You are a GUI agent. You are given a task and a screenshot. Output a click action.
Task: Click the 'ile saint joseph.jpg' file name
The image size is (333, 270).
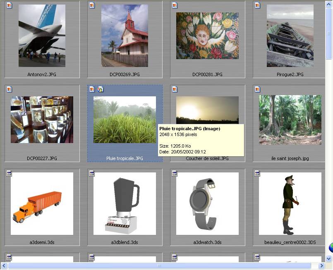click(x=290, y=158)
